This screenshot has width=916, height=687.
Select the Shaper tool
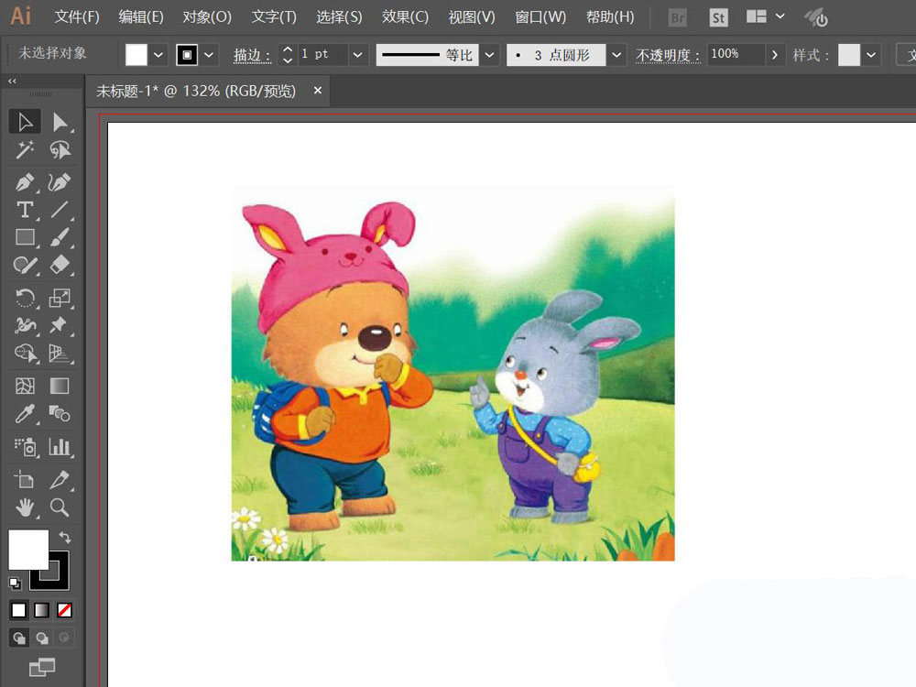(25, 266)
